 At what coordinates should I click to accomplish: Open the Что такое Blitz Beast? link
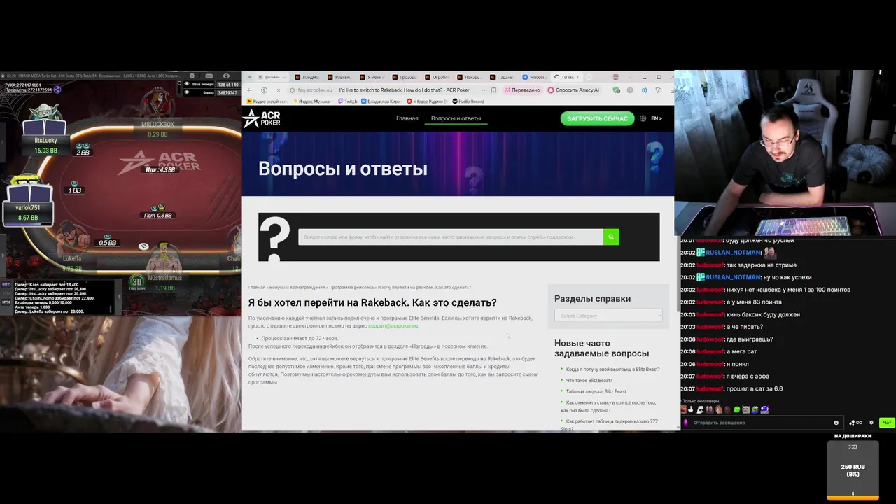(589, 380)
